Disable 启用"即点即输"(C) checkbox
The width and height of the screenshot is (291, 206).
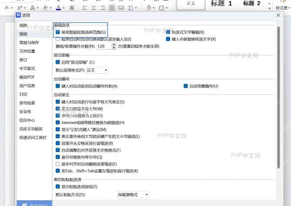click(x=58, y=62)
